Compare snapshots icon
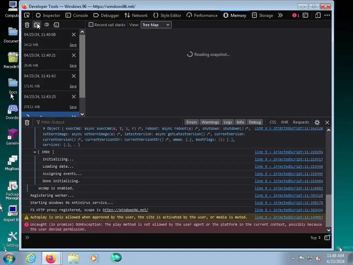The image size is (353, 265). point(47,25)
